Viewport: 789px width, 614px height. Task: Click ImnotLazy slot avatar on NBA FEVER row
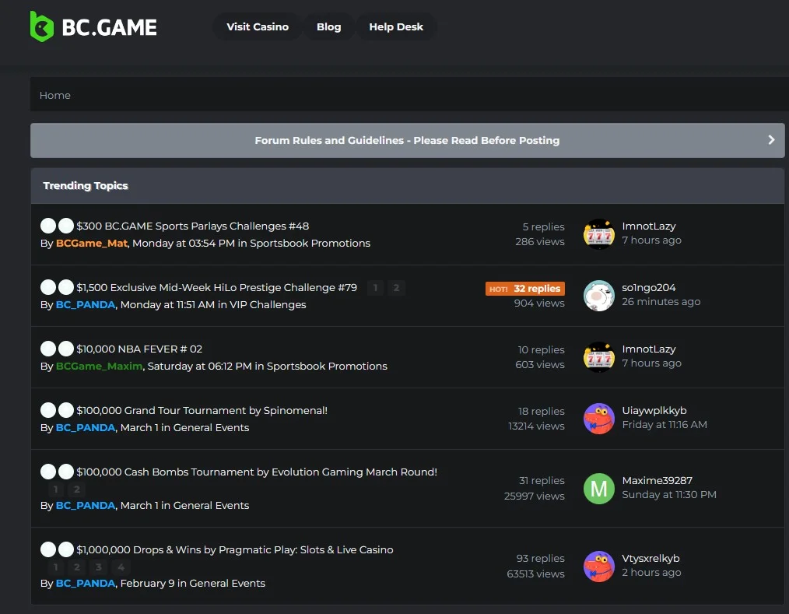point(599,357)
